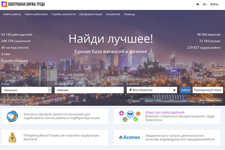Click the elicense logo
225x150 pixels.
pyautogui.click(x=130, y=137)
